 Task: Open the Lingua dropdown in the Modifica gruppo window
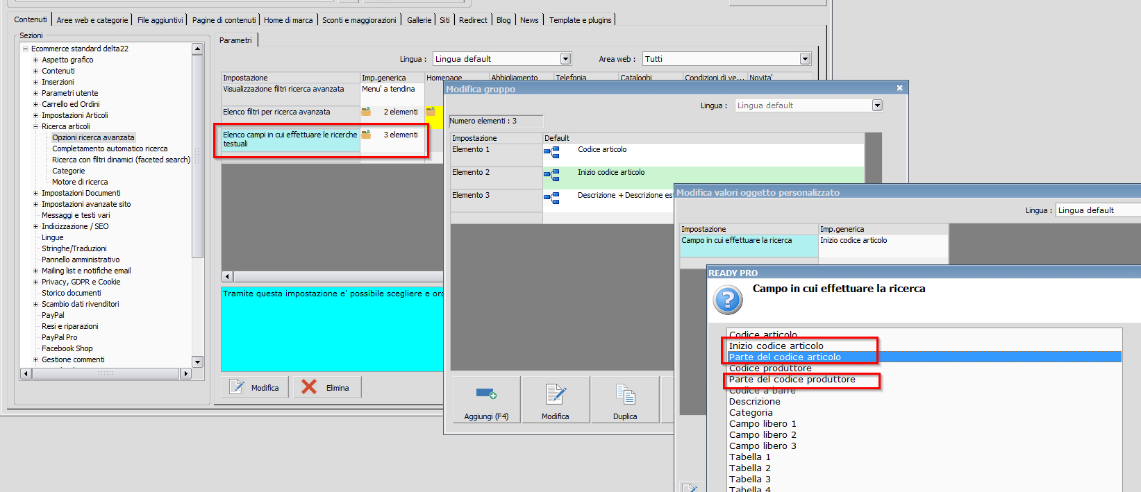pyautogui.click(x=877, y=105)
